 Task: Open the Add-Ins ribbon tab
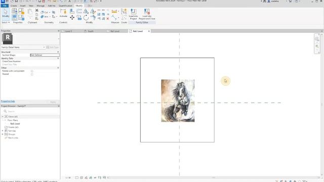click(x=52, y=6)
